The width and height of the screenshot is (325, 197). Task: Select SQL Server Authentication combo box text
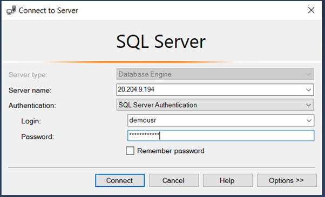coord(158,105)
